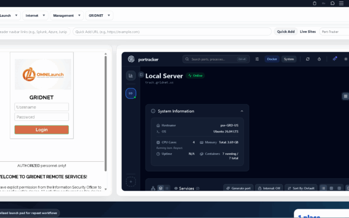Open the Management dropdown menu
The image size is (349, 218).
click(67, 15)
